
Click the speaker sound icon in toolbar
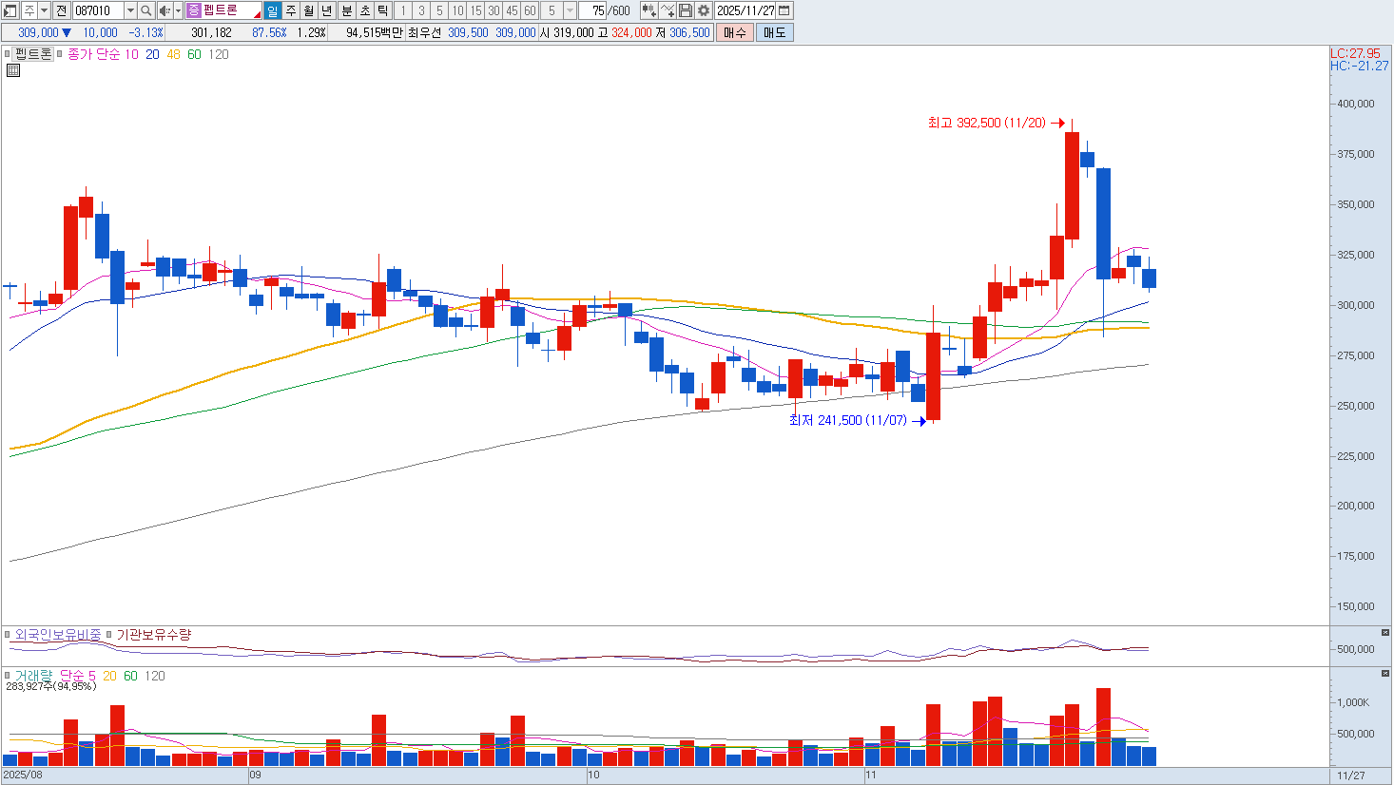[165, 10]
